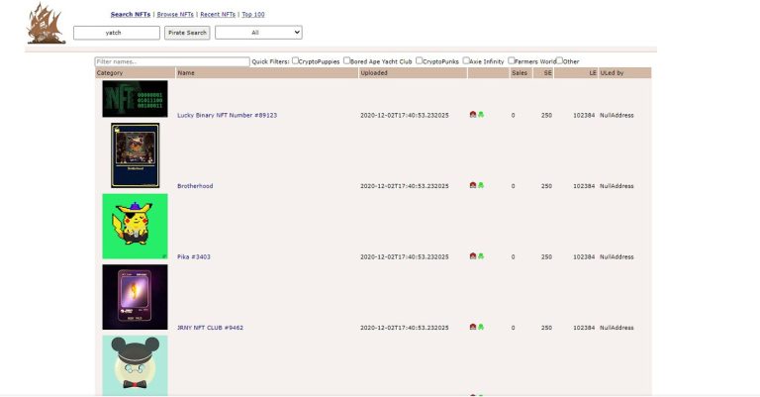
Task: Click green icon in Pika #3403 row
Action: click(481, 256)
